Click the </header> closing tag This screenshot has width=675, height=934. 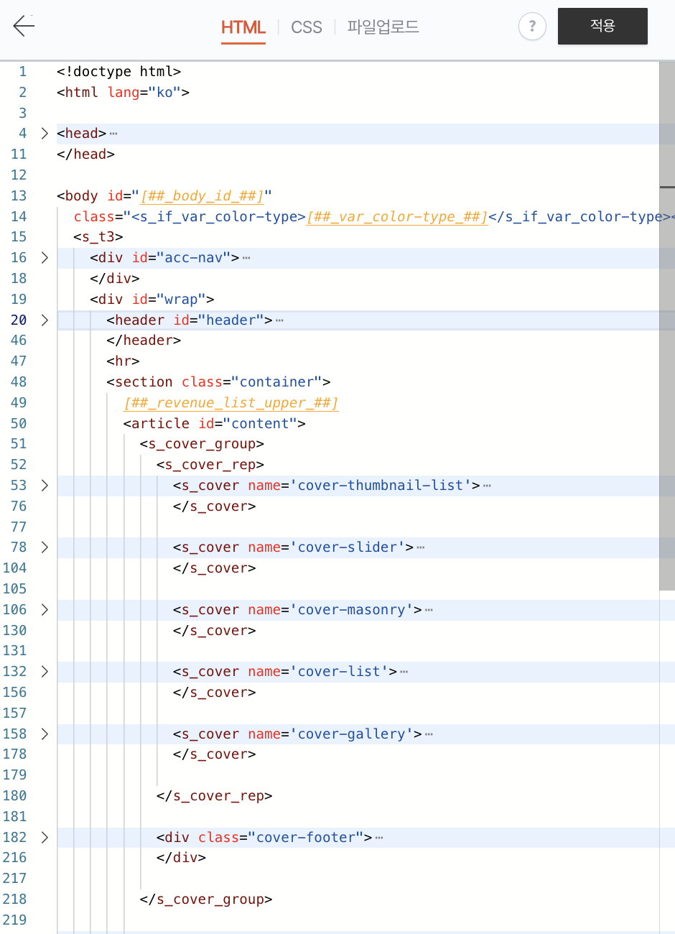tap(144, 341)
